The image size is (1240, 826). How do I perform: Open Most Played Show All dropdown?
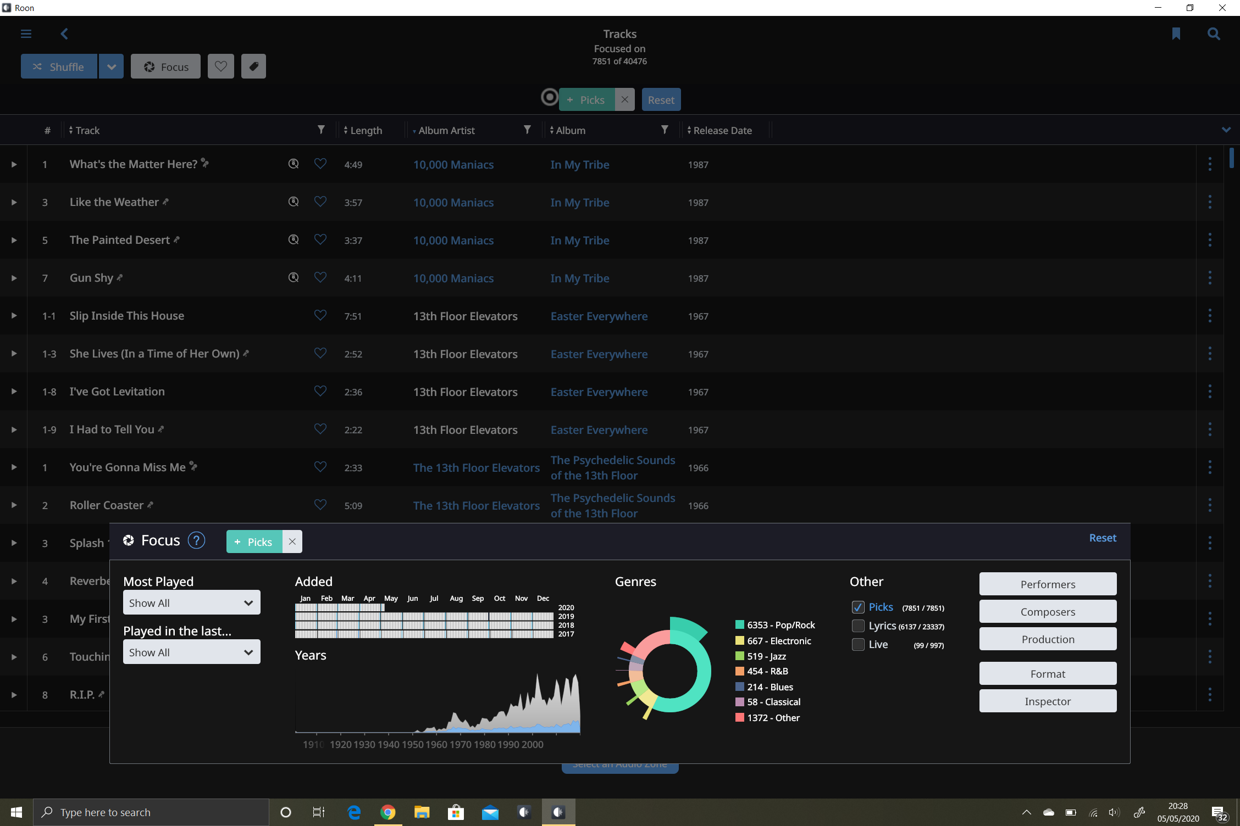(191, 602)
